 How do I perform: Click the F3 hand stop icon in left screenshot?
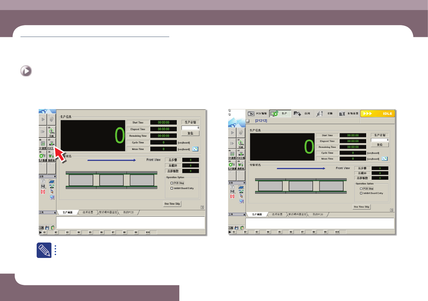[x=51, y=119]
